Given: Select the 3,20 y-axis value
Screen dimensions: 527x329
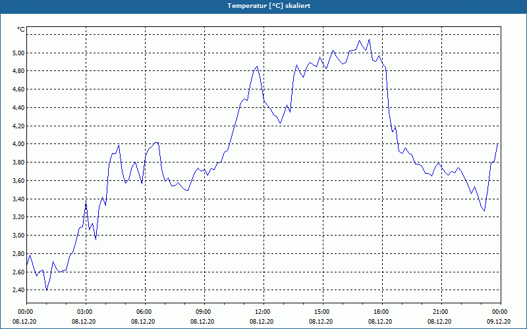Looking at the screenshot, I should pos(19,217).
